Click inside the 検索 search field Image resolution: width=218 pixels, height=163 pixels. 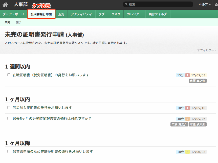pyautogui.click(x=158, y=5)
